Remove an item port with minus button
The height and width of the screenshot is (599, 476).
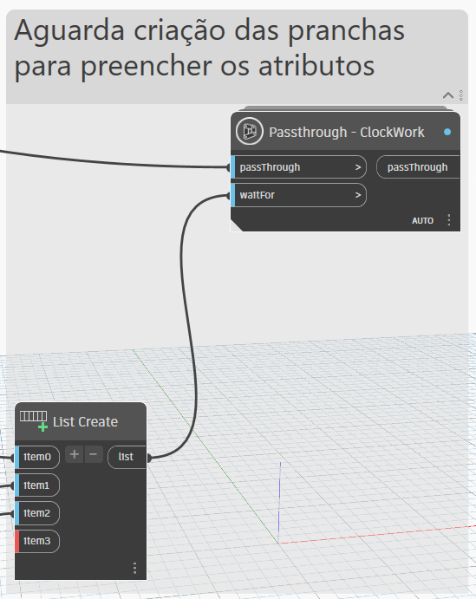[94, 454]
